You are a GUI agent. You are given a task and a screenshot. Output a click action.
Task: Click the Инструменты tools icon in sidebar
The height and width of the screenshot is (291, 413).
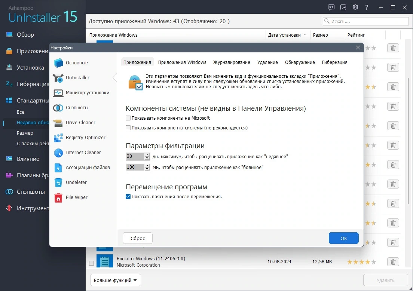[9, 208]
